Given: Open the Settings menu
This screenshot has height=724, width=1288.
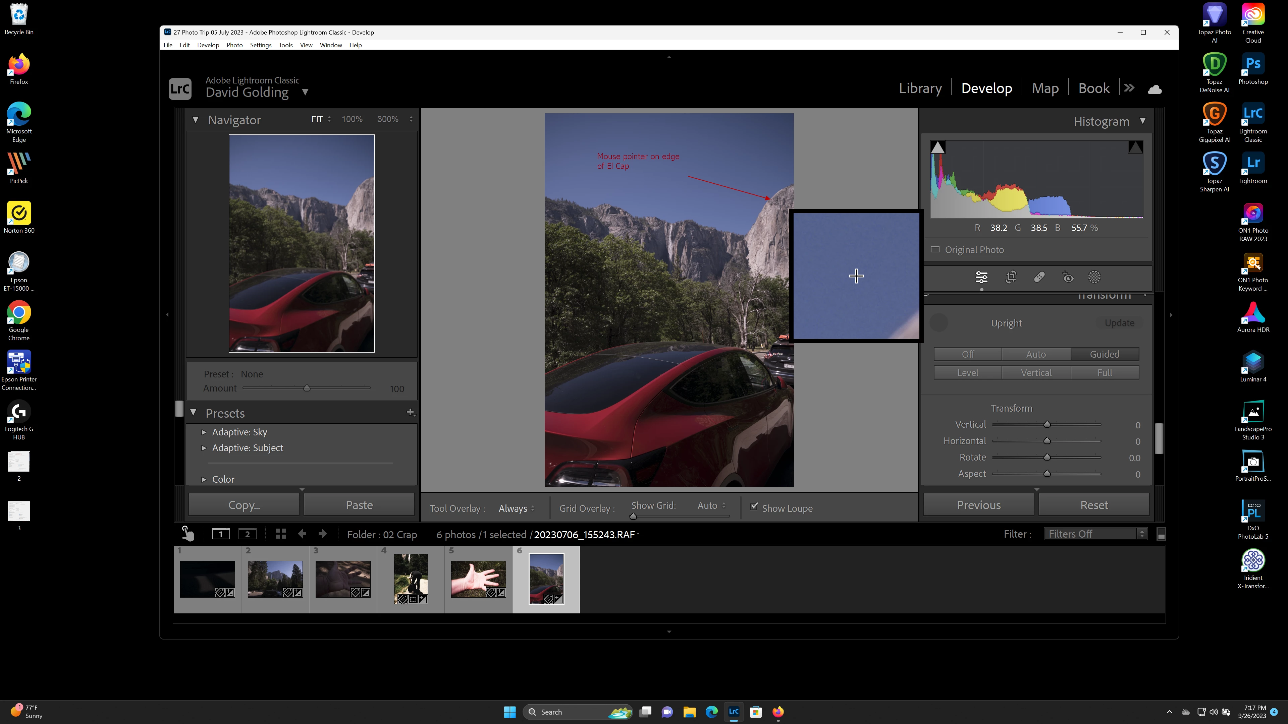Looking at the screenshot, I should pyautogui.click(x=261, y=45).
